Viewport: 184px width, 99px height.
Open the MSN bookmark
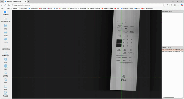pos(50,8)
